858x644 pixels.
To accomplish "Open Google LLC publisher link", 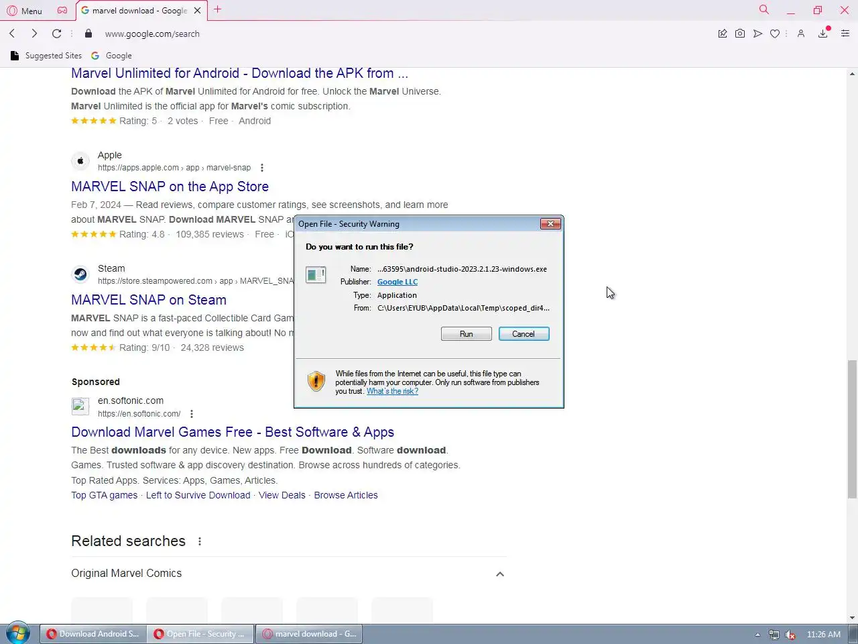I will coord(397,282).
